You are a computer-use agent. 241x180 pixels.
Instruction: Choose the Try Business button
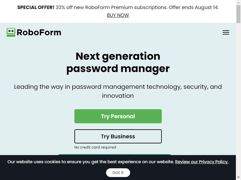coord(118,136)
